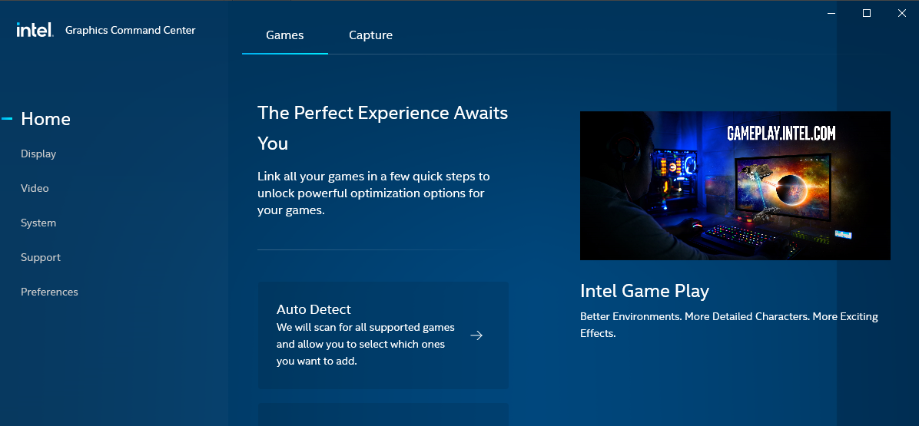This screenshot has width=919, height=426.
Task: Click The Perfect Experience Awaits You heading
Action: tap(383, 127)
